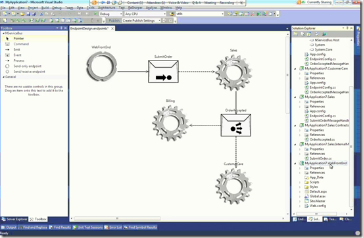
Task: Select the OrderAccepted event envelope
Action: 236,126
